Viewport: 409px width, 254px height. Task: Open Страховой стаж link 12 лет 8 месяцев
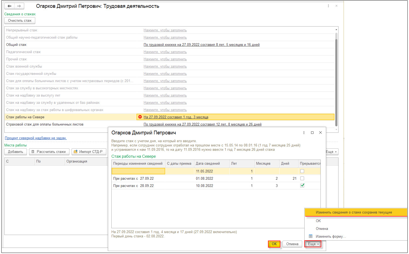pyautogui.click(x=203, y=124)
